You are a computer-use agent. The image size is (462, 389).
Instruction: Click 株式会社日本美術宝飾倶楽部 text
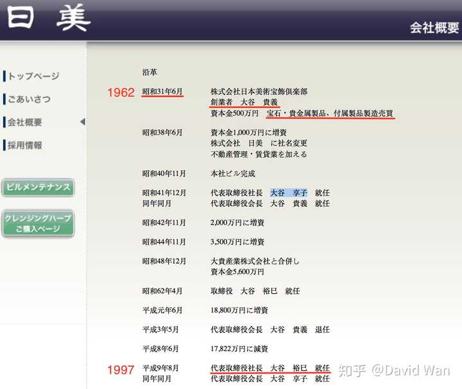(x=259, y=92)
